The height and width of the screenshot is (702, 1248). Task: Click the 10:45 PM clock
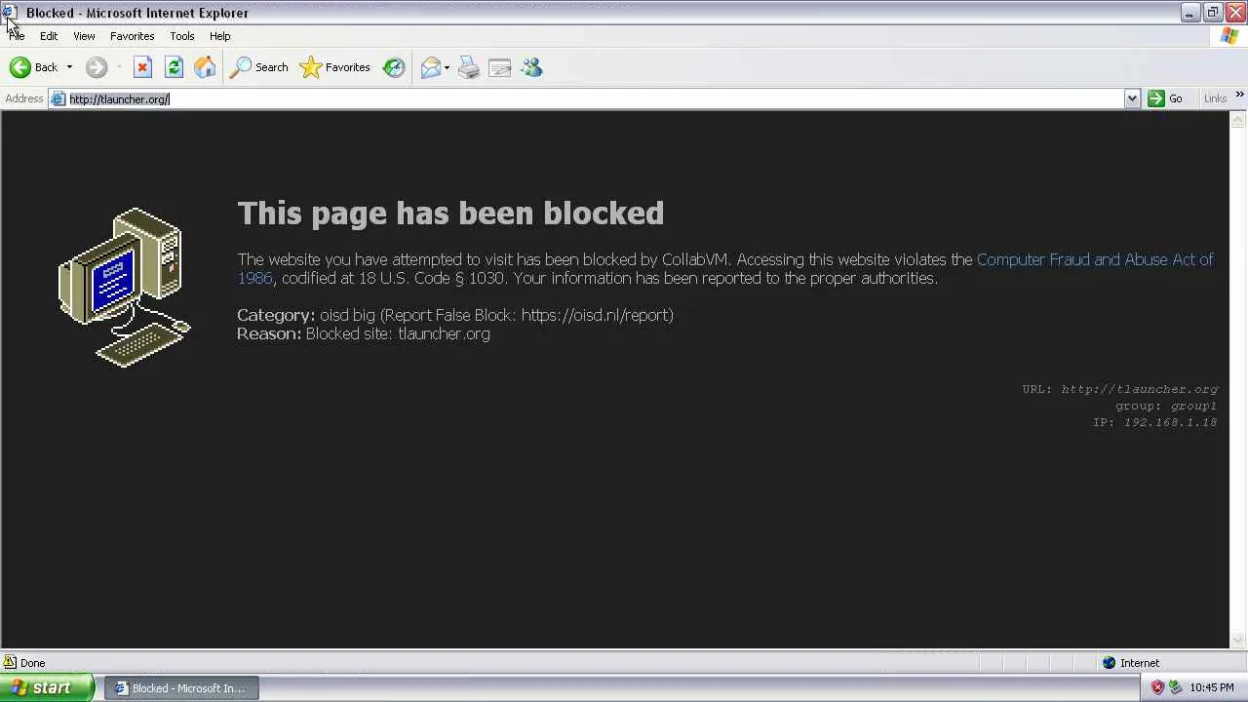click(1212, 688)
